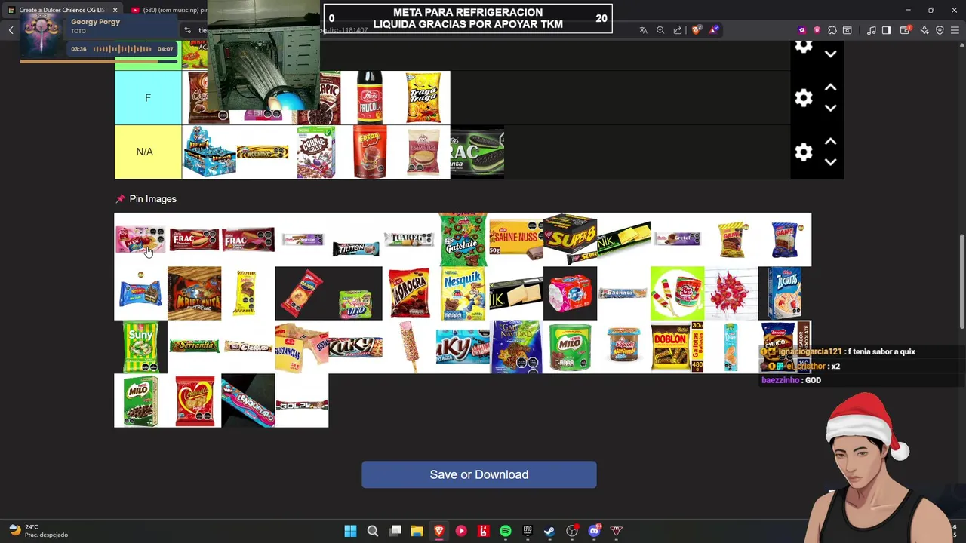Go back with browser back arrow
966x543 pixels.
(11, 30)
